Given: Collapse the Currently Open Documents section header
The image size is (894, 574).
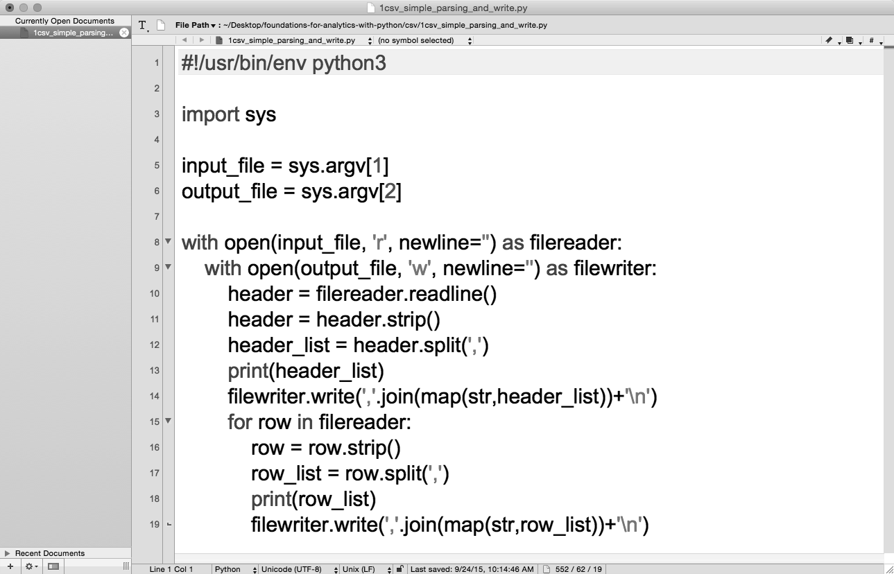Looking at the screenshot, I should (x=65, y=21).
